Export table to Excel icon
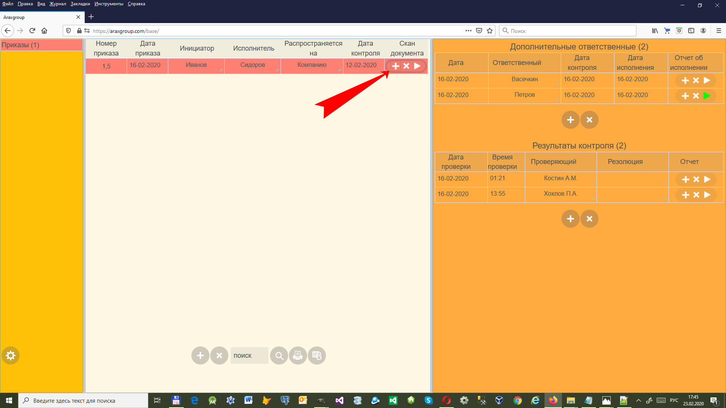Image resolution: width=726 pixels, height=408 pixels. click(317, 355)
